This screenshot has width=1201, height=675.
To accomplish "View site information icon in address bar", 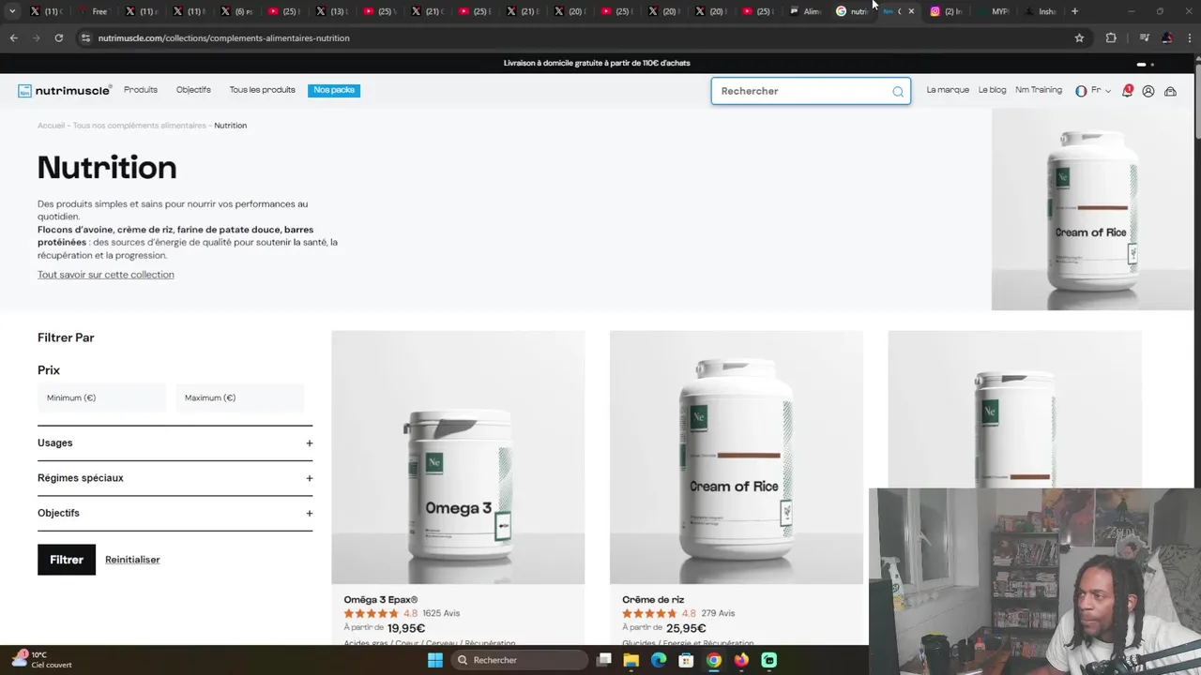I will (85, 37).
